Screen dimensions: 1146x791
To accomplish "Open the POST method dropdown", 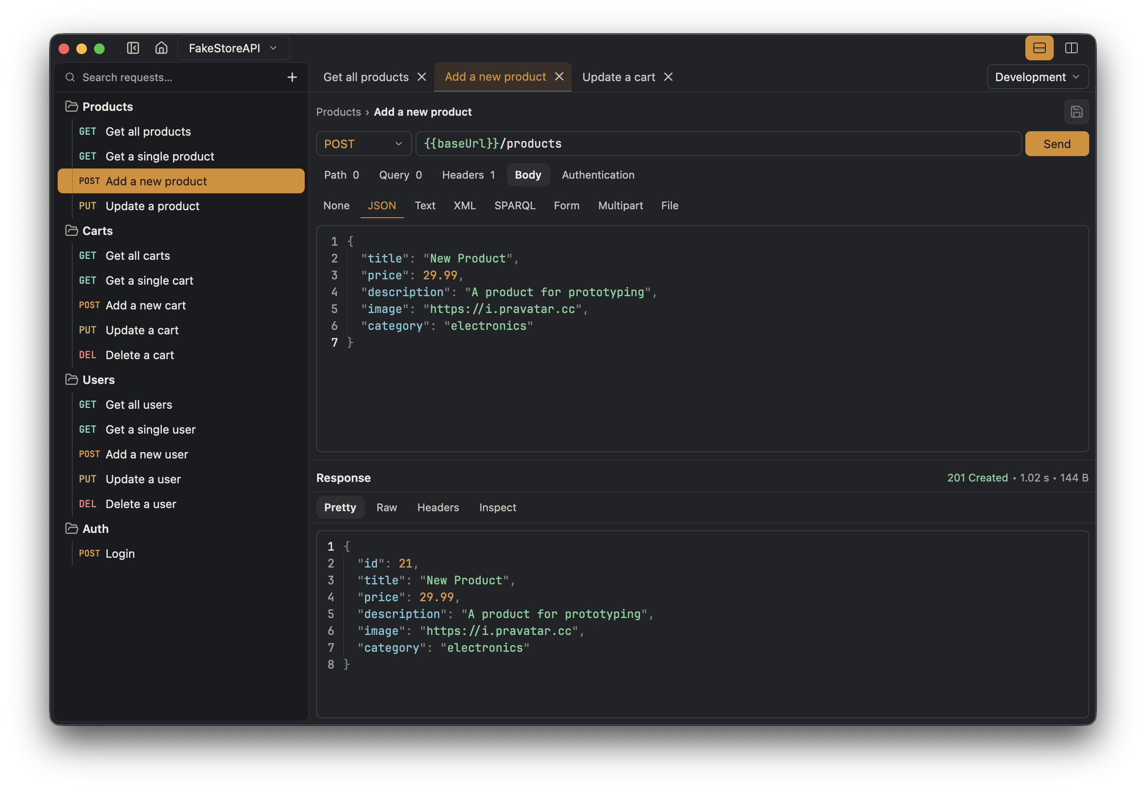I will 363,144.
